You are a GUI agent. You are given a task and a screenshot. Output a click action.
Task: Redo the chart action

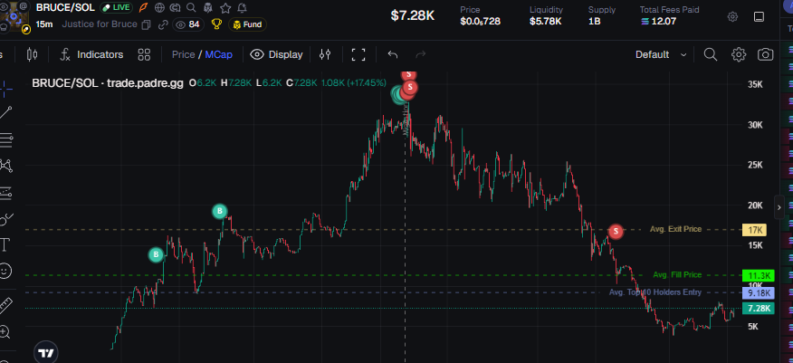[x=420, y=54]
